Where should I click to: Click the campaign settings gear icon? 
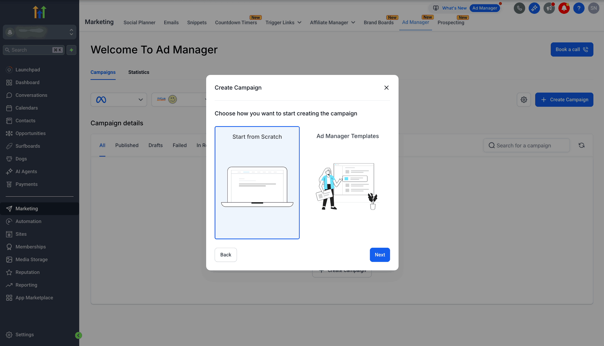pyautogui.click(x=524, y=100)
